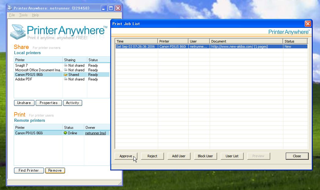Maximize the PrinterAnywhere main window
Viewport: 320px width, 190px height.
tap(111, 8)
